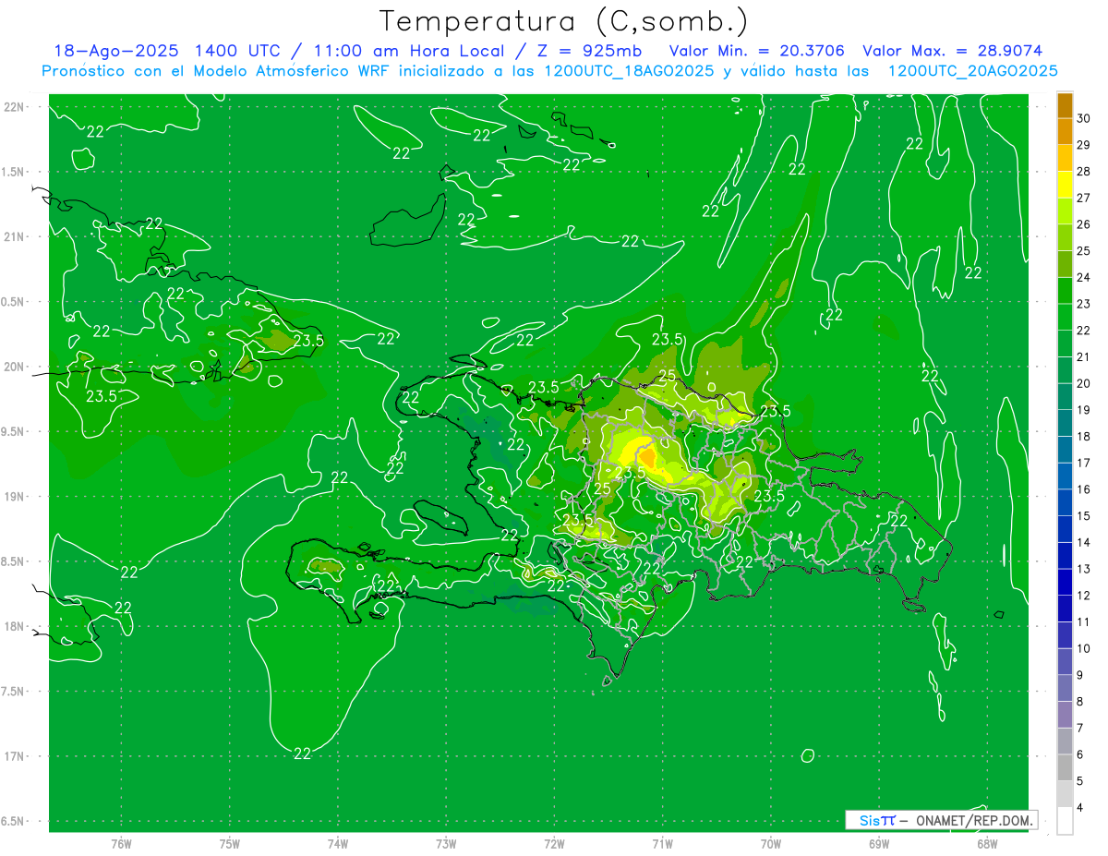Click the pressure level text "Z = 925mb"
Viewport: 1108px width, 856px height.
(590, 51)
